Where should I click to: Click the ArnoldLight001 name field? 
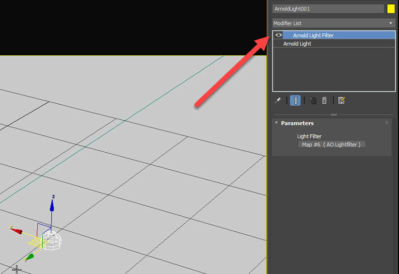[328, 9]
